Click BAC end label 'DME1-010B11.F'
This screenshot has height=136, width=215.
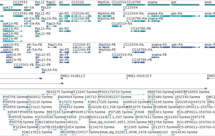[x=73, y=76]
